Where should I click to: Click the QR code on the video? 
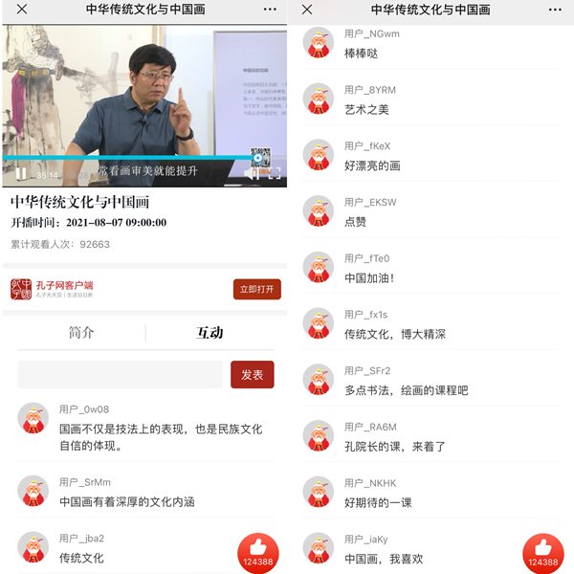[260, 157]
